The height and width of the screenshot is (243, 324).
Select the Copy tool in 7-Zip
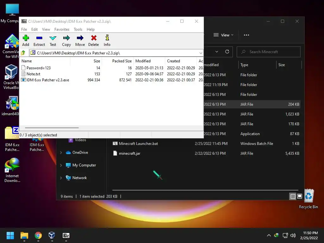[66, 40]
